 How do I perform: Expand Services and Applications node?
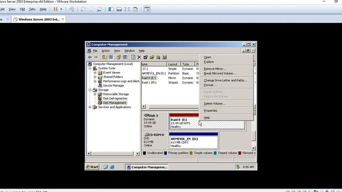(90, 107)
